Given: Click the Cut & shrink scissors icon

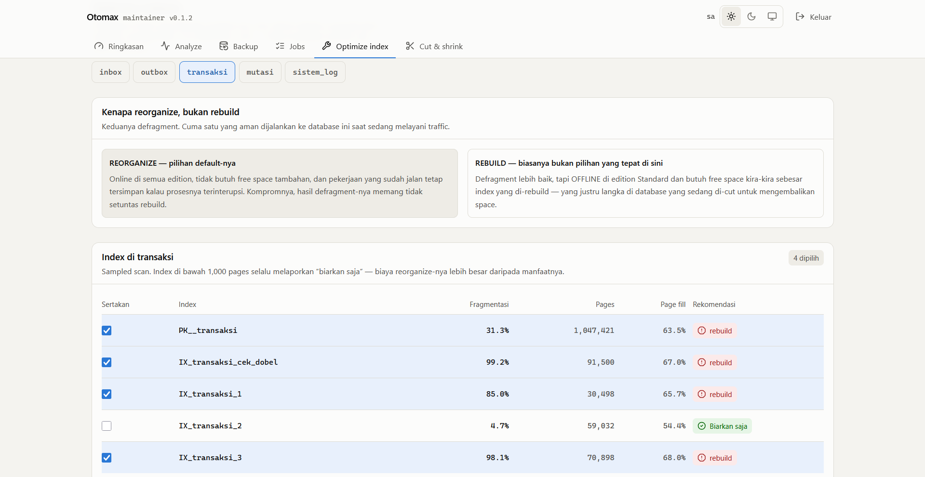Looking at the screenshot, I should 410,46.
